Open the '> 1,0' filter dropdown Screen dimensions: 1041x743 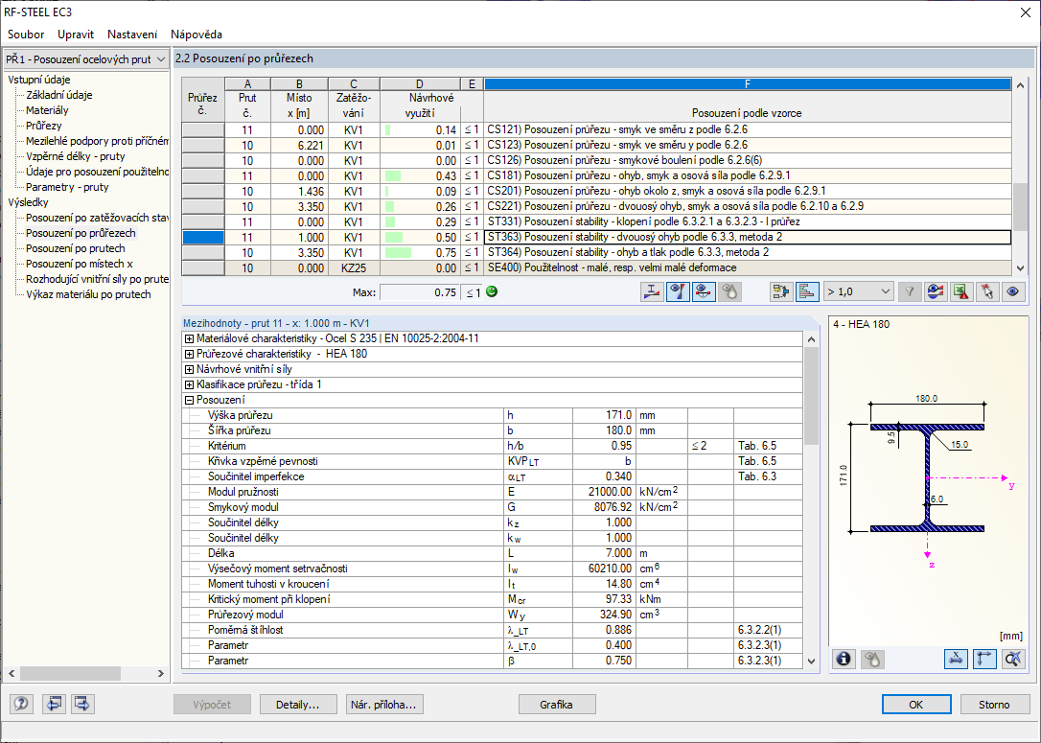pos(858,291)
